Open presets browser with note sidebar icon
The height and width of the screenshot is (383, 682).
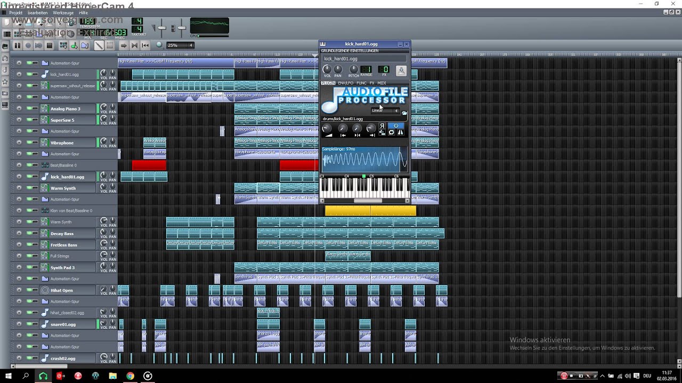point(5,70)
